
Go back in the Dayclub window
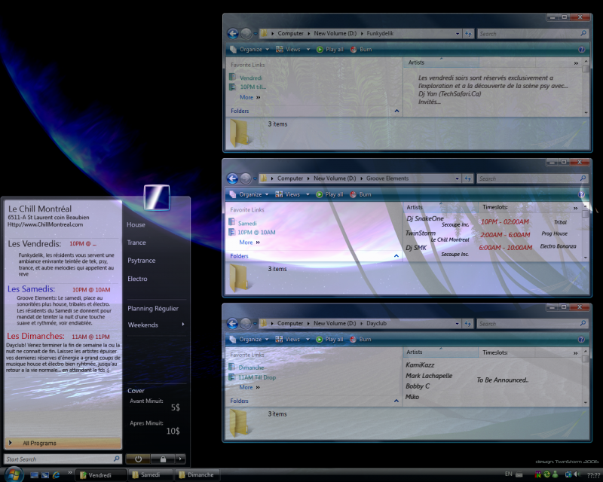pos(232,323)
